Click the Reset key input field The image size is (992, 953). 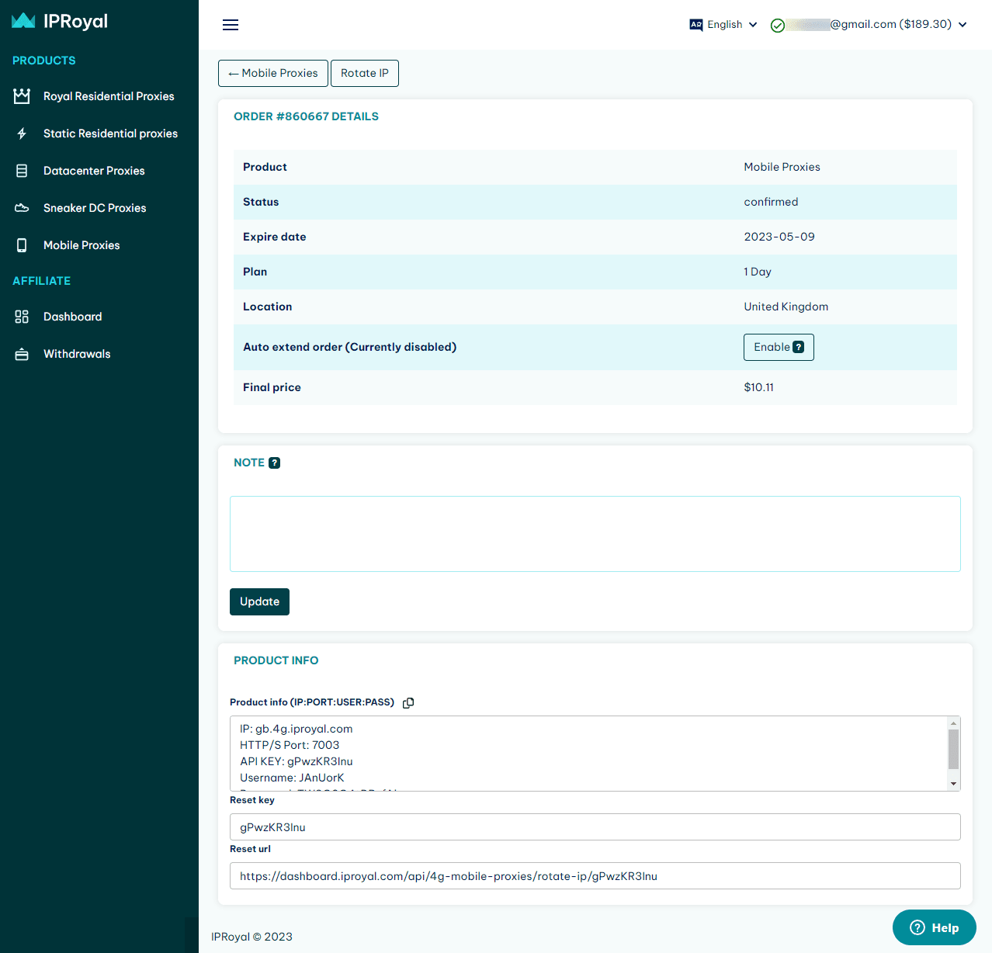tap(595, 827)
